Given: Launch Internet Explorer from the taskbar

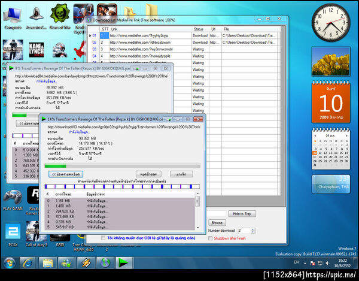Looking at the screenshot, I should pyautogui.click(x=28, y=263).
